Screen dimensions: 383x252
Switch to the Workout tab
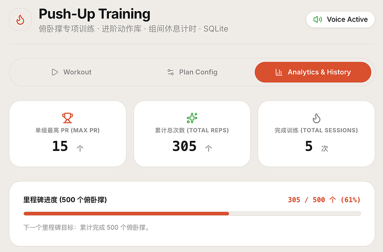point(72,72)
